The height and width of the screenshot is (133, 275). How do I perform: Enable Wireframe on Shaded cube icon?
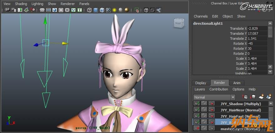pos(102,10)
